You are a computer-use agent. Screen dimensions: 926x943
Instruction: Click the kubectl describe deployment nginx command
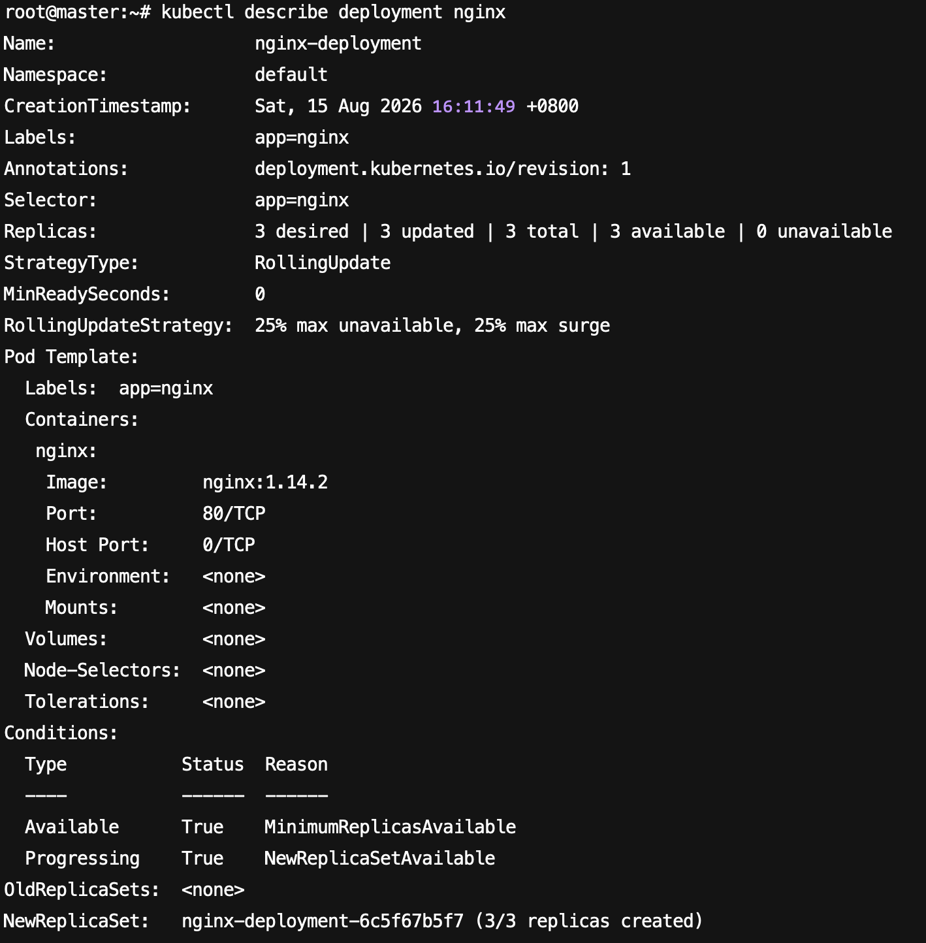click(x=333, y=12)
